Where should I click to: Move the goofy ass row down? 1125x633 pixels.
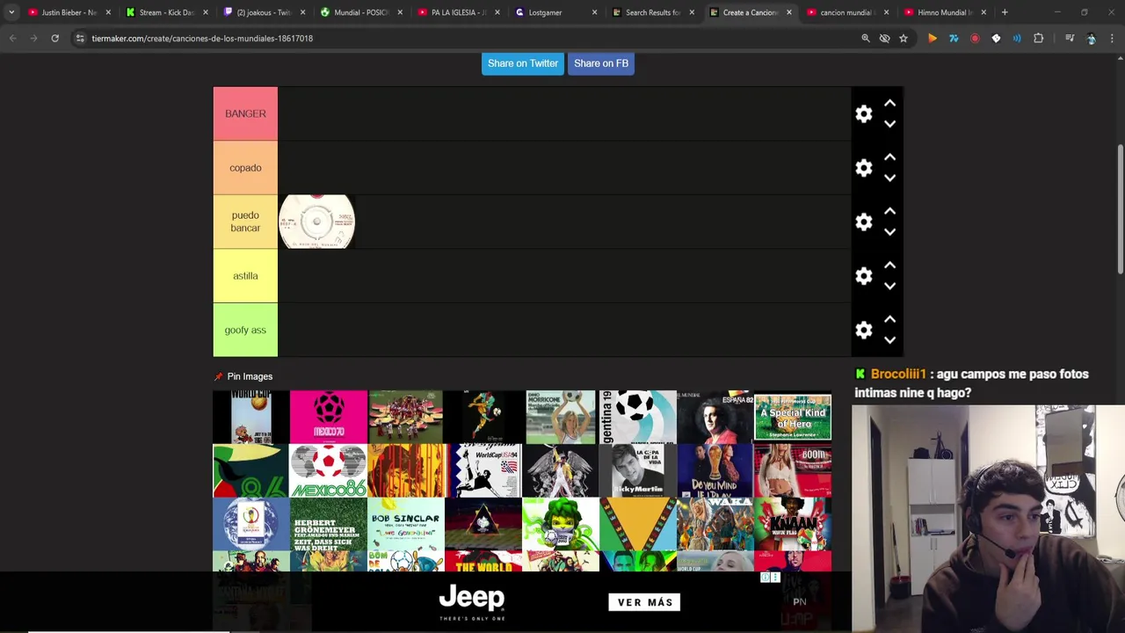(889, 340)
